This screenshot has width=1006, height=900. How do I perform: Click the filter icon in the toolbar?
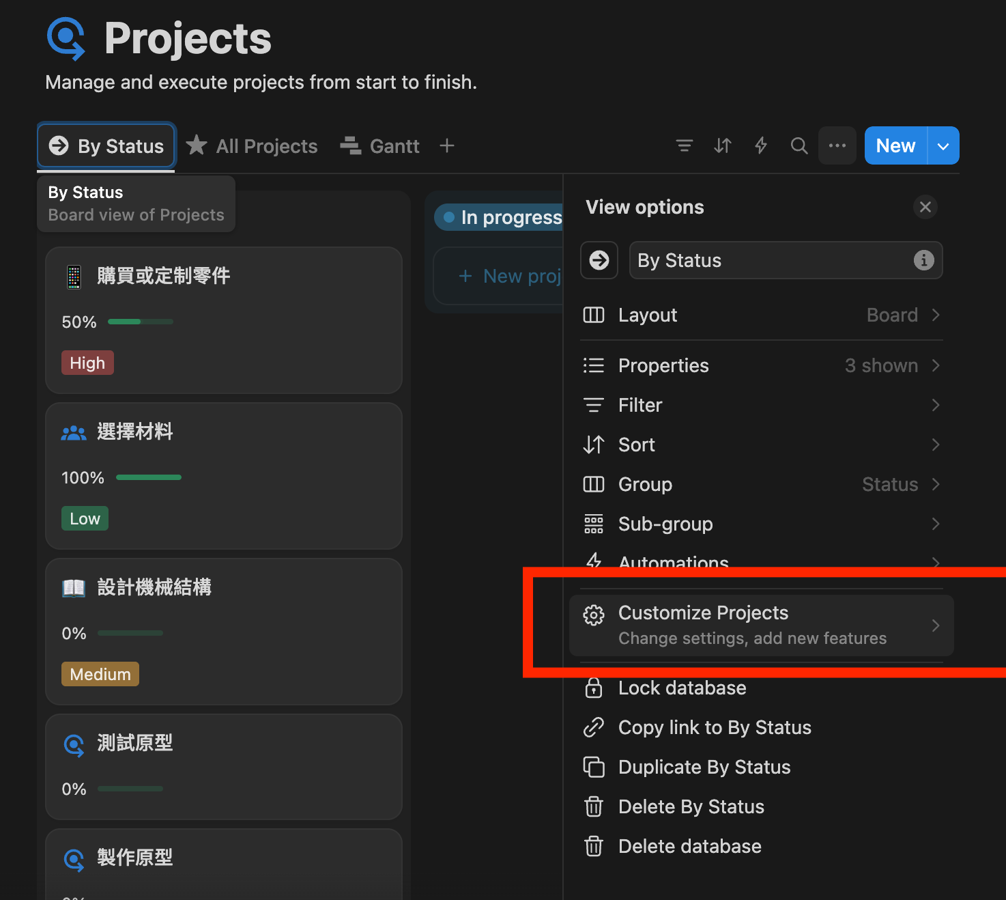[684, 145]
